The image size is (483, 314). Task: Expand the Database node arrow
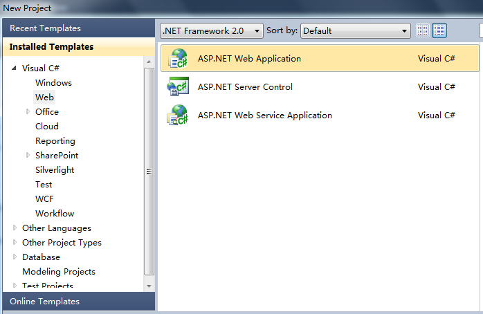click(15, 257)
